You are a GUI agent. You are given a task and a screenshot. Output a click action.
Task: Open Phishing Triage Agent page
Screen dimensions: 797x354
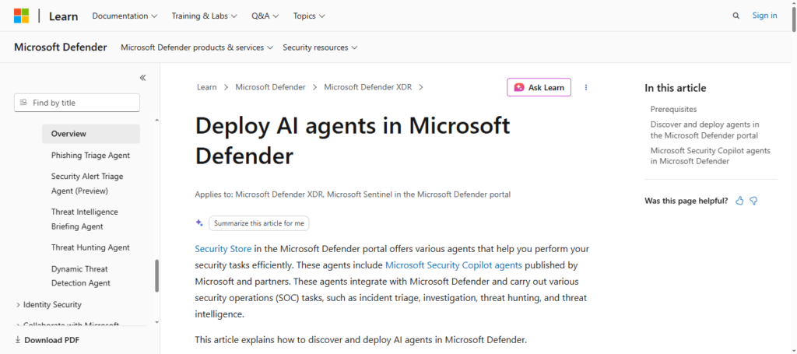point(90,156)
